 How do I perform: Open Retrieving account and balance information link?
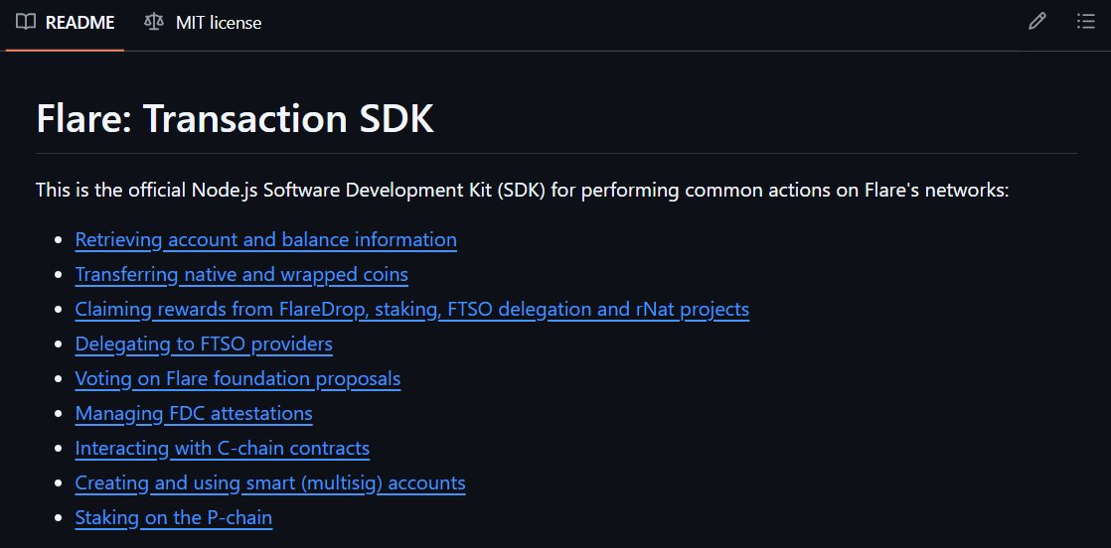[x=265, y=240]
